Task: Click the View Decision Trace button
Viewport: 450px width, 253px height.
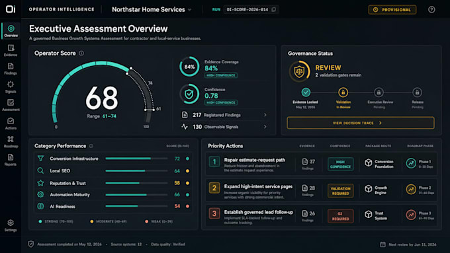Action: point(361,123)
